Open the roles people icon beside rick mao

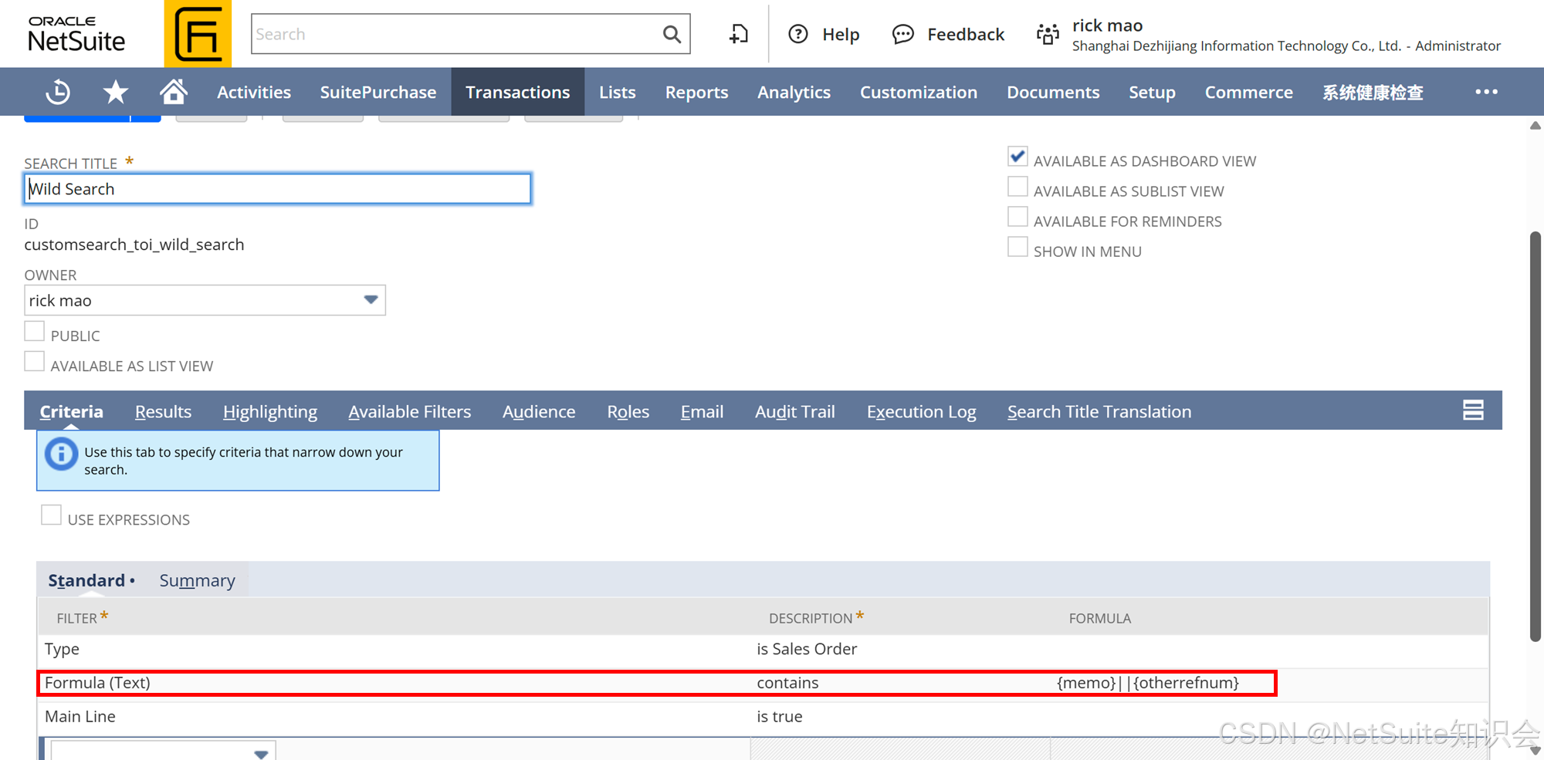[x=1047, y=34]
